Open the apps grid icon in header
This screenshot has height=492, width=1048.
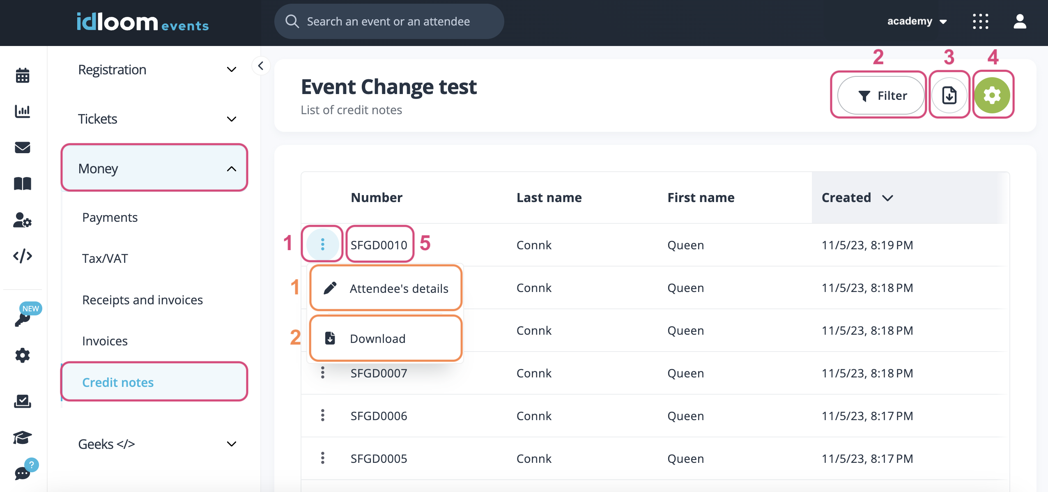pos(980,21)
